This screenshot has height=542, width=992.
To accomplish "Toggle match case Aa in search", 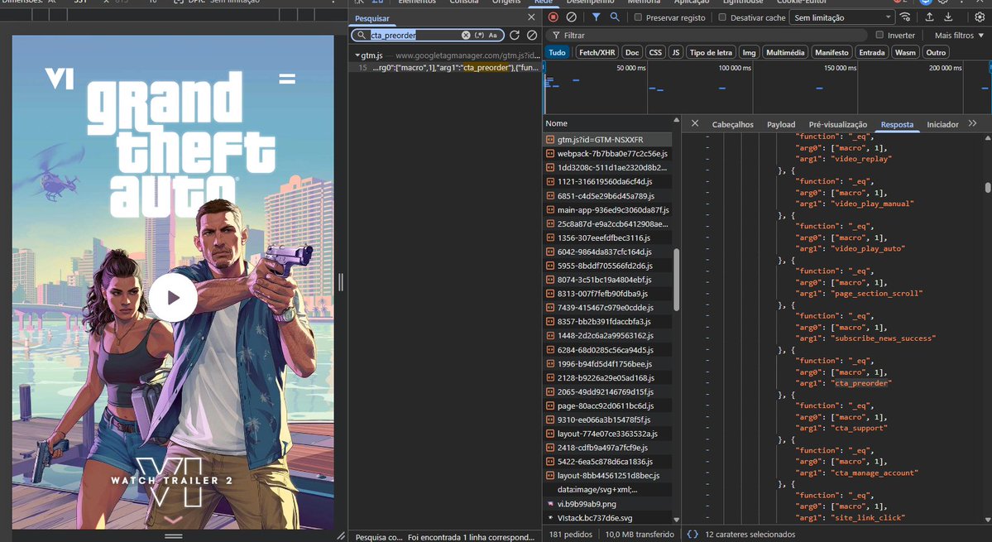I will point(493,36).
